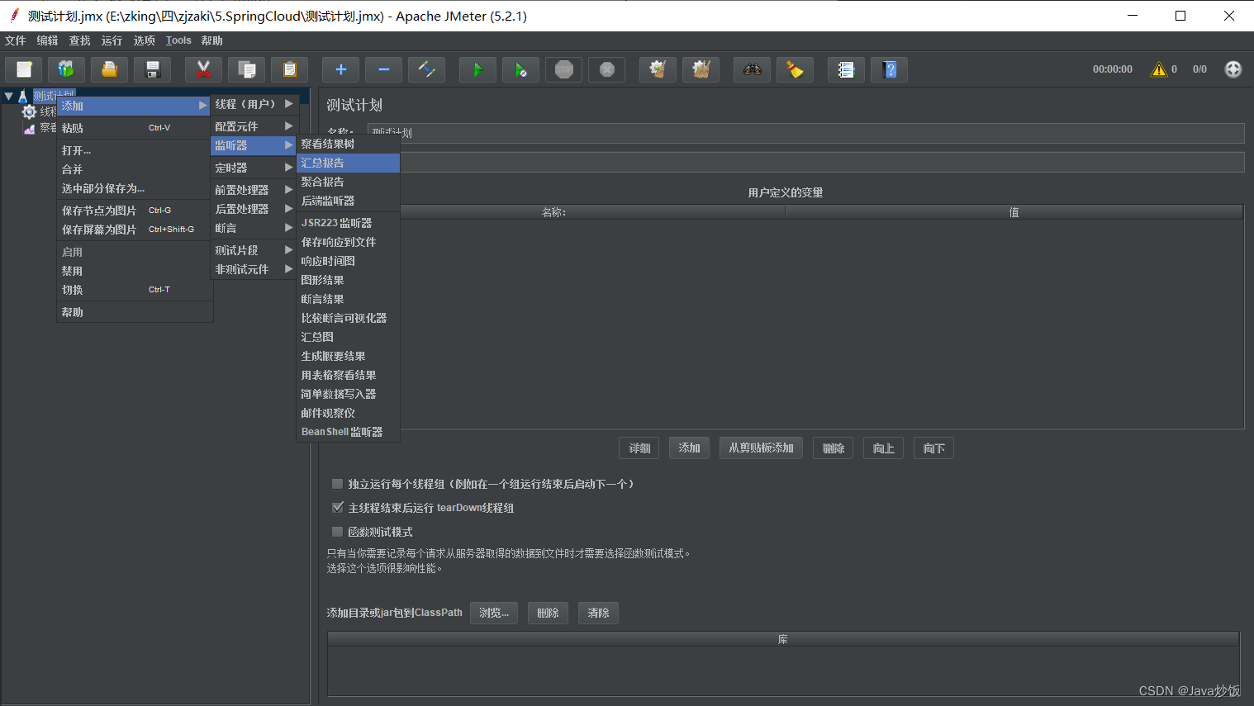This screenshot has width=1254, height=706.
Task: Click the Search binoculars icon
Action: coord(752,70)
